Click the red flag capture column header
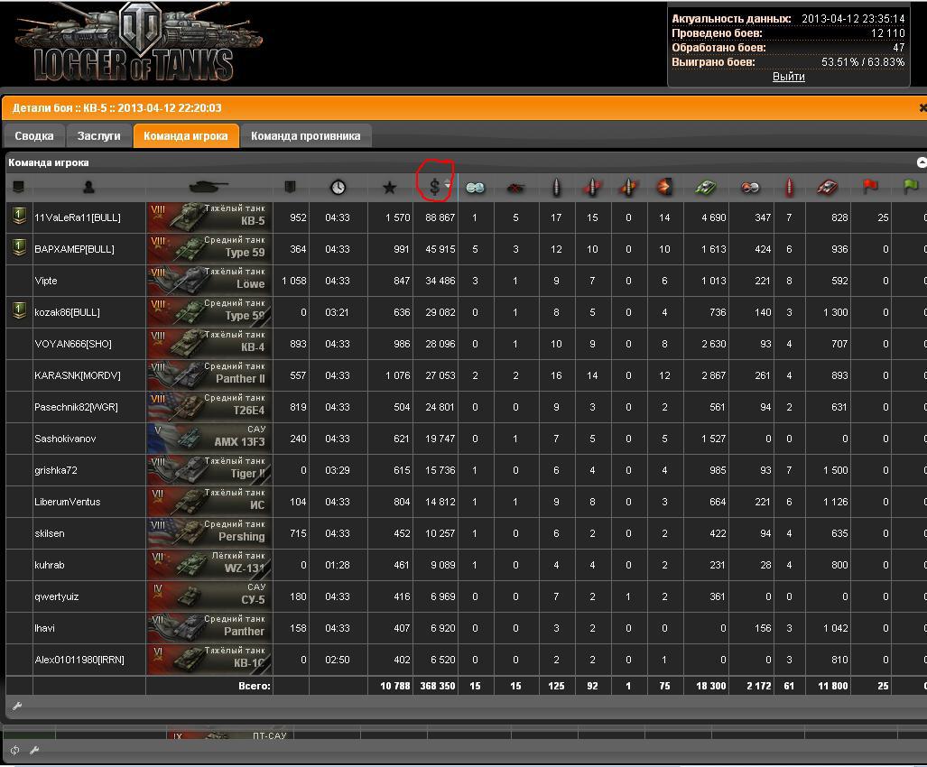 coord(870,187)
